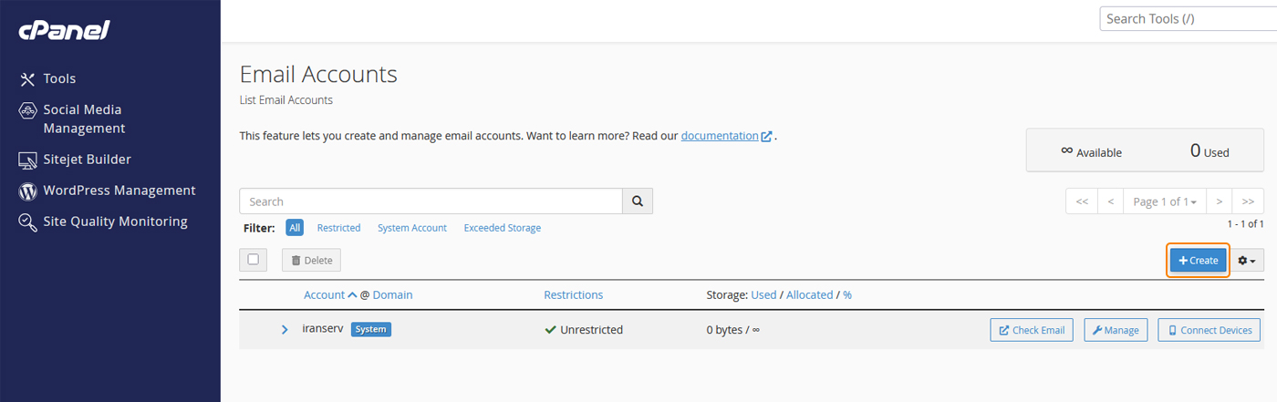Image resolution: width=1277 pixels, height=402 pixels.
Task: Click the cPanel logo
Action: [64, 31]
